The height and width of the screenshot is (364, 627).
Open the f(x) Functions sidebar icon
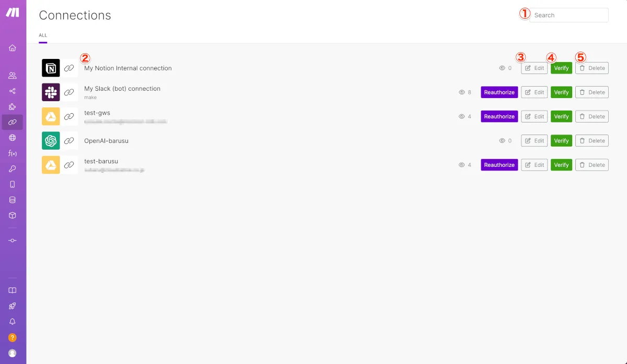pyautogui.click(x=13, y=153)
